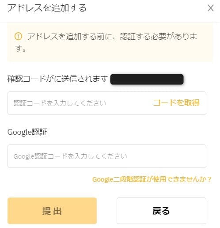Click the blacked-out email address bar
Screen dimensions: 220x228
click(x=147, y=79)
